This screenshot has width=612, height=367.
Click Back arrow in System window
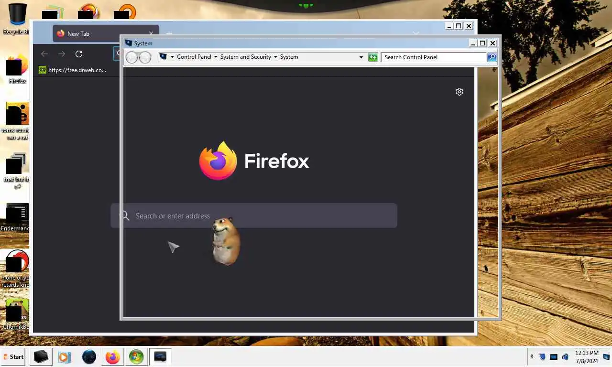(131, 57)
